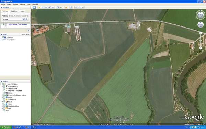This screenshot has height=129, width=206.
Task: Enable the Panoramio Fotografie layer checkbox
Action: pos(4,91)
